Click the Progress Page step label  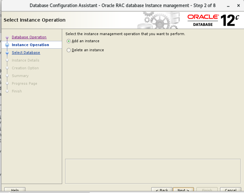25,84
